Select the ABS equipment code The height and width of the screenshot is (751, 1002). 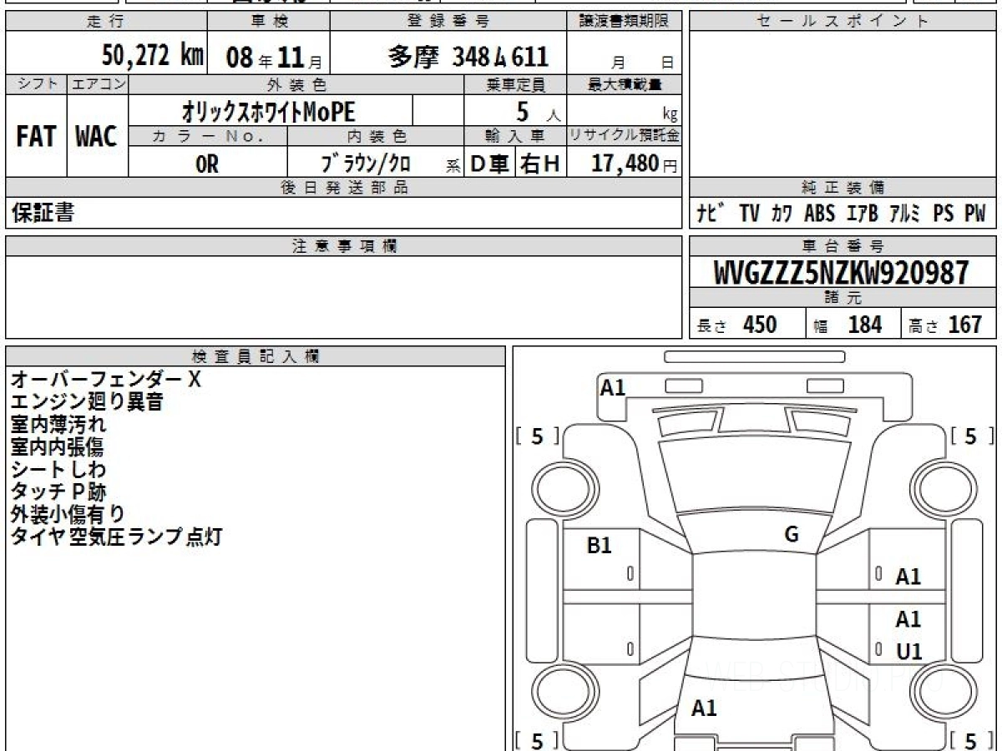(x=819, y=214)
